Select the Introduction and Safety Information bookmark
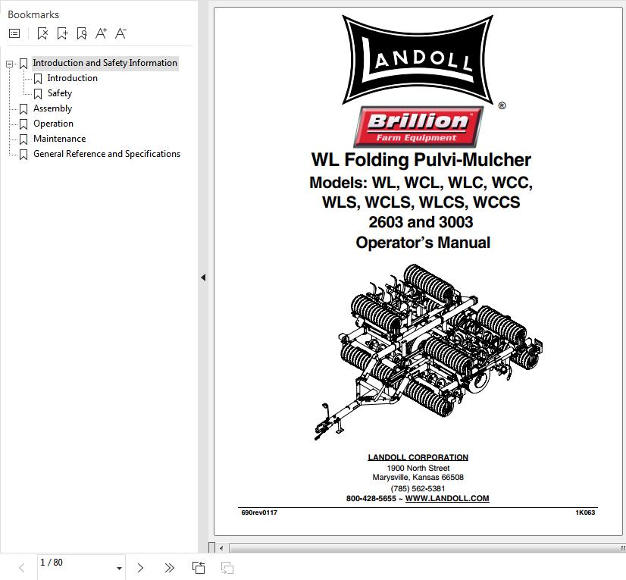This screenshot has width=626, height=580. click(x=105, y=63)
